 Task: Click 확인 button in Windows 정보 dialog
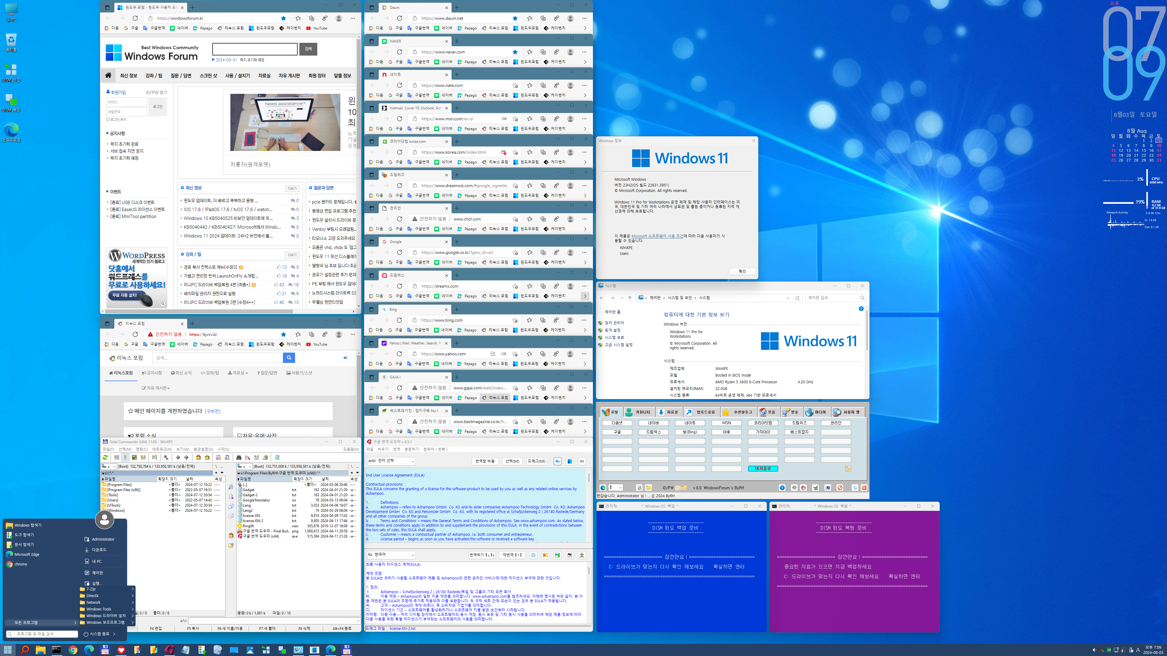[x=742, y=271]
